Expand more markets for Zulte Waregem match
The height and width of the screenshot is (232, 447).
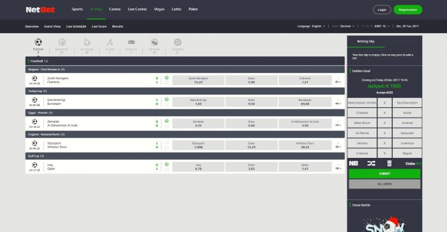338,82
